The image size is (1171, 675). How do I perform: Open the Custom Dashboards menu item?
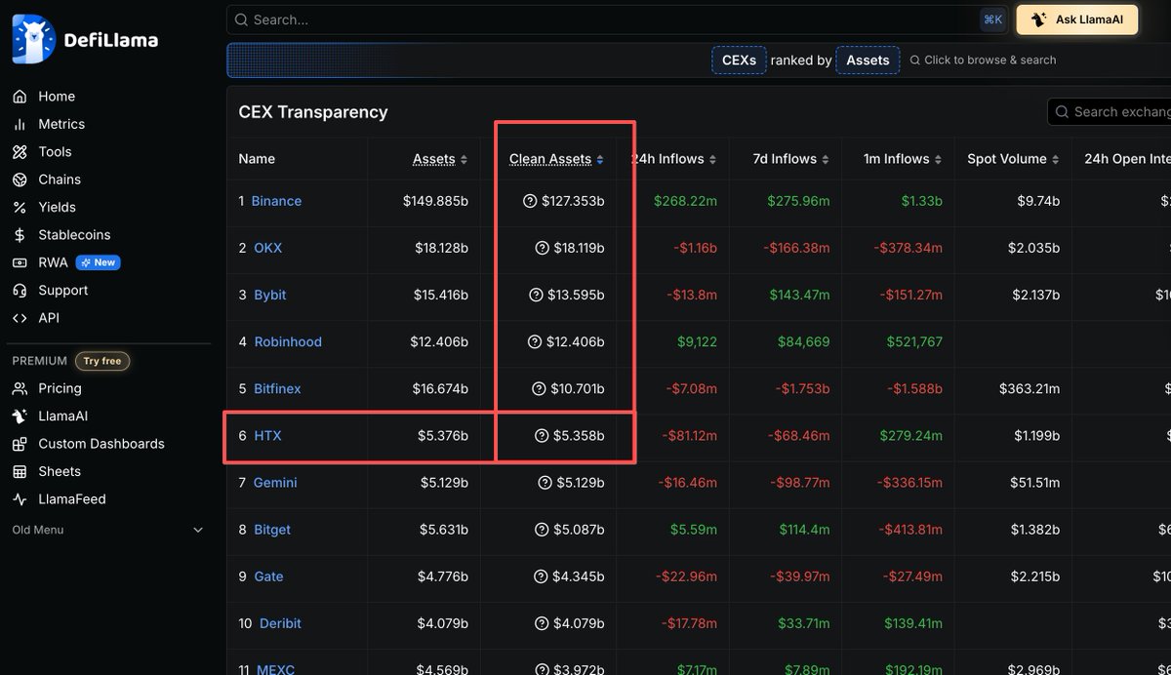point(101,444)
